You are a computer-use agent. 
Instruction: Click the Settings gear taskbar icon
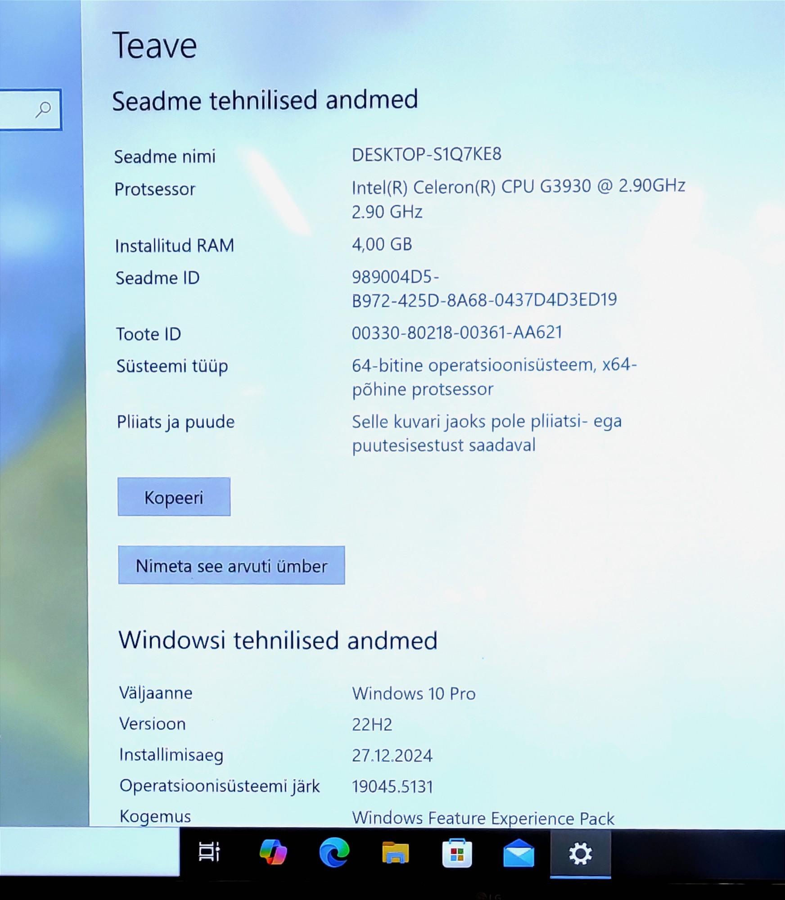580,854
